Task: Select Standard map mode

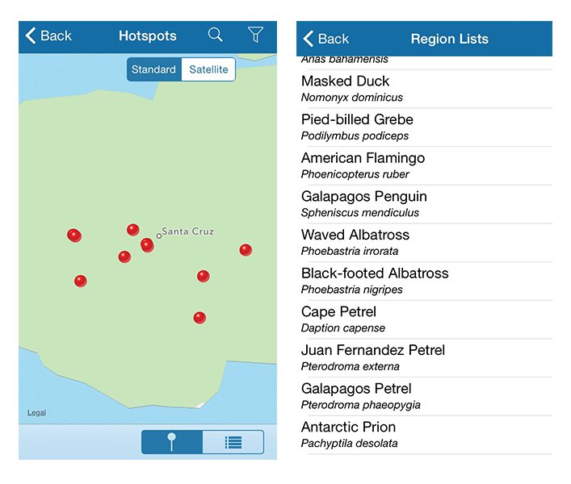Action: coord(153,70)
